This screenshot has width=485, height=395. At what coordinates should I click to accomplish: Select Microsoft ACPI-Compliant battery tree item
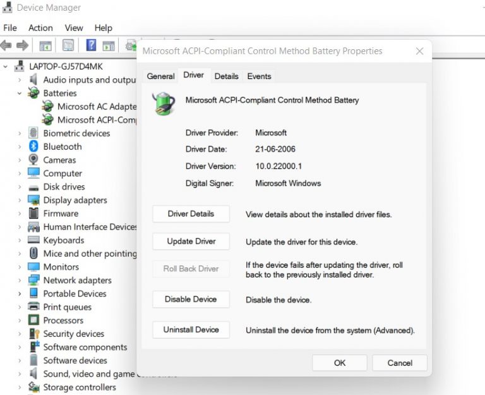pyautogui.click(x=97, y=120)
